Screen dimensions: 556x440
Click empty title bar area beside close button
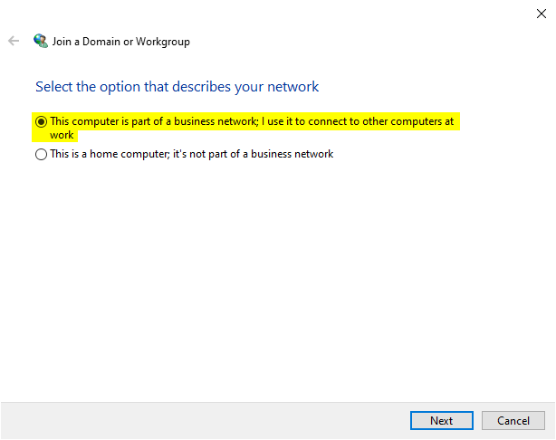(x=272, y=13)
